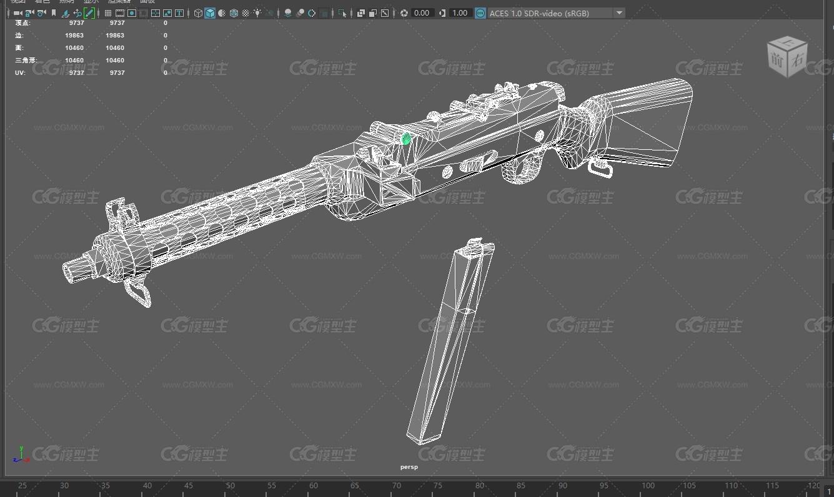The image size is (834, 497).
Task: Toggle X-Ray Active Components icon
Action: click(372, 12)
